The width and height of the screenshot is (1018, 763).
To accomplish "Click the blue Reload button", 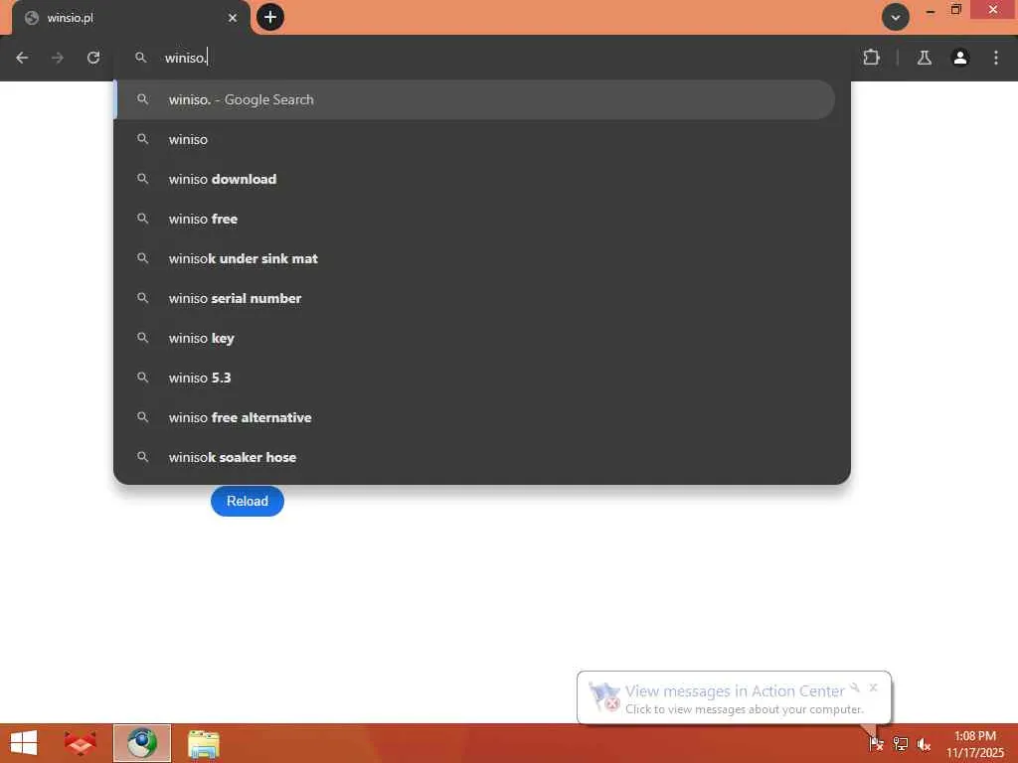I will (248, 501).
